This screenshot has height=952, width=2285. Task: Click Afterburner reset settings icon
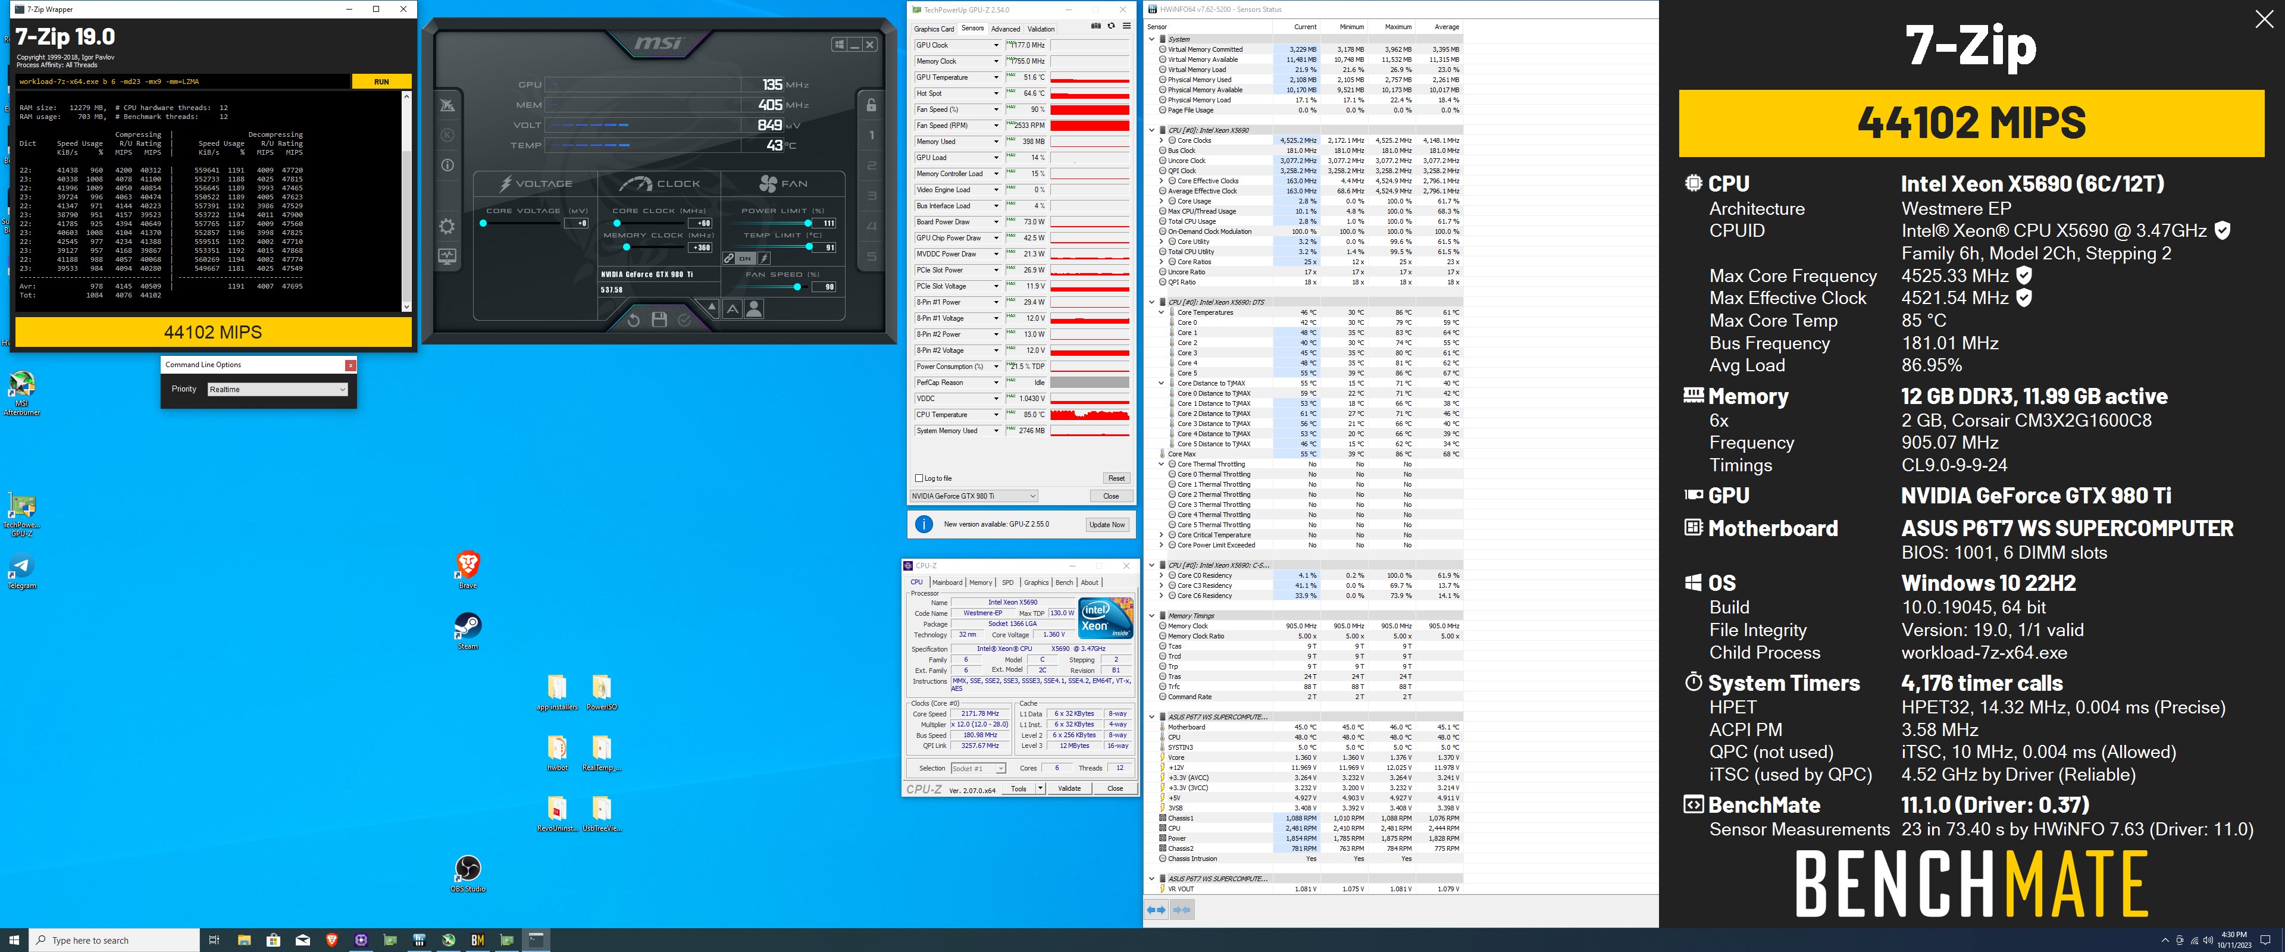click(x=633, y=320)
